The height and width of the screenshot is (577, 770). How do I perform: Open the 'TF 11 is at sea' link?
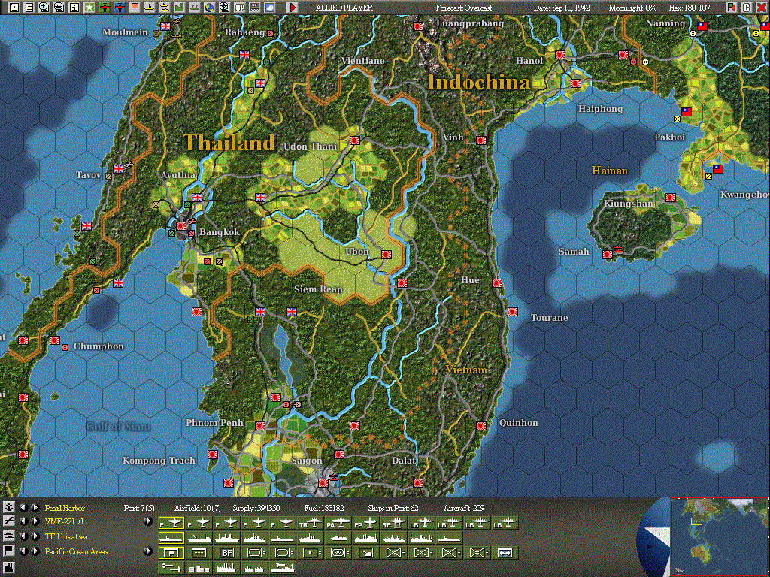66,536
